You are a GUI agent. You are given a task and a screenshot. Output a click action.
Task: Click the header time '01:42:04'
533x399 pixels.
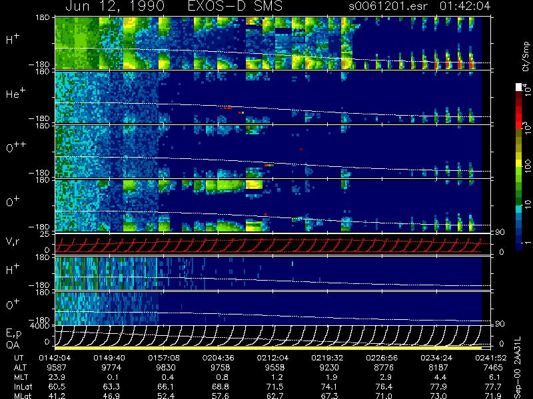(x=465, y=6)
